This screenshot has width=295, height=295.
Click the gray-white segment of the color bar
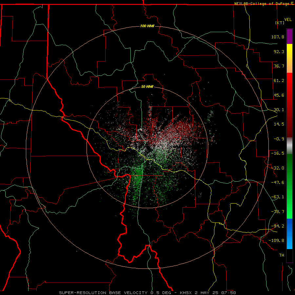click(x=289, y=146)
